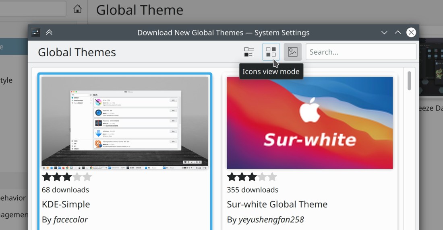Screen dimensions: 443x230
Task: Select the Sur-white Global Theme title
Action: coord(277,204)
